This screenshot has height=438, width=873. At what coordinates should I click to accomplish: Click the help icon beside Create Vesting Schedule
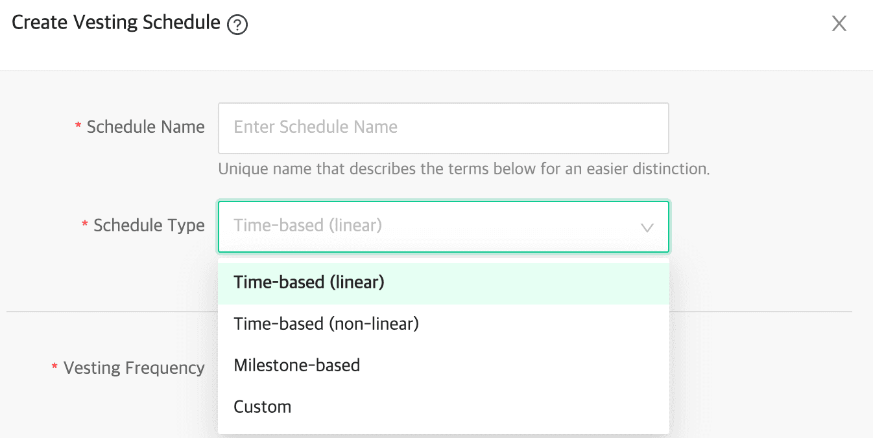[238, 25]
